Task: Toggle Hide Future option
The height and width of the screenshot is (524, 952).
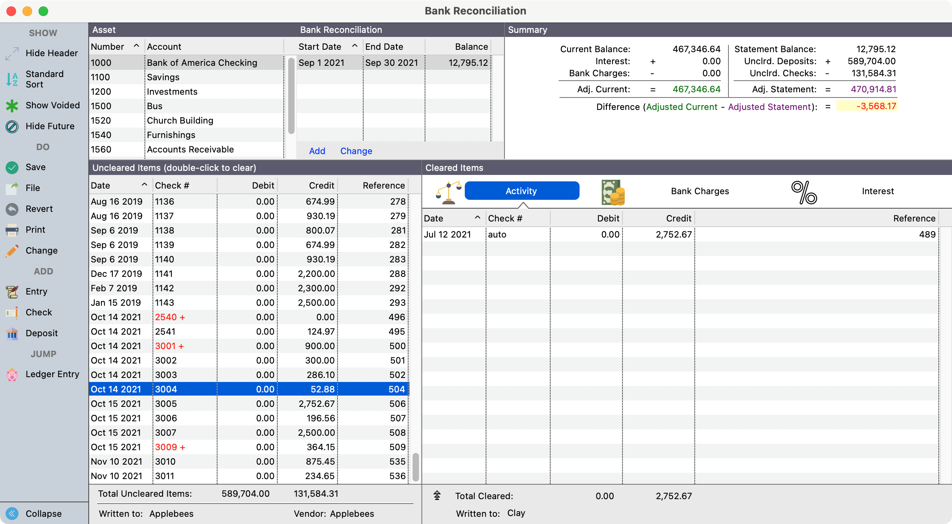Action: (12, 126)
